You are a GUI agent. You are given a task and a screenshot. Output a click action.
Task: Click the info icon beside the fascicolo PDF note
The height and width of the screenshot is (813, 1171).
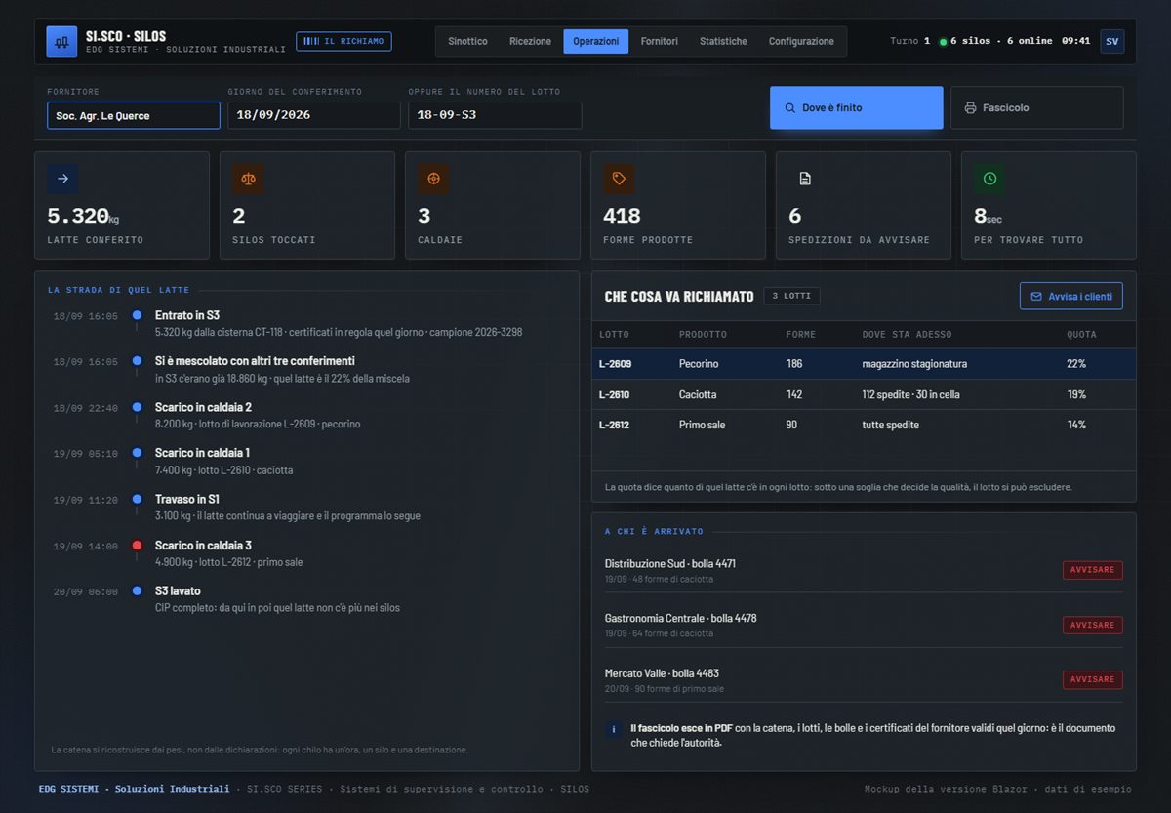coord(614,730)
